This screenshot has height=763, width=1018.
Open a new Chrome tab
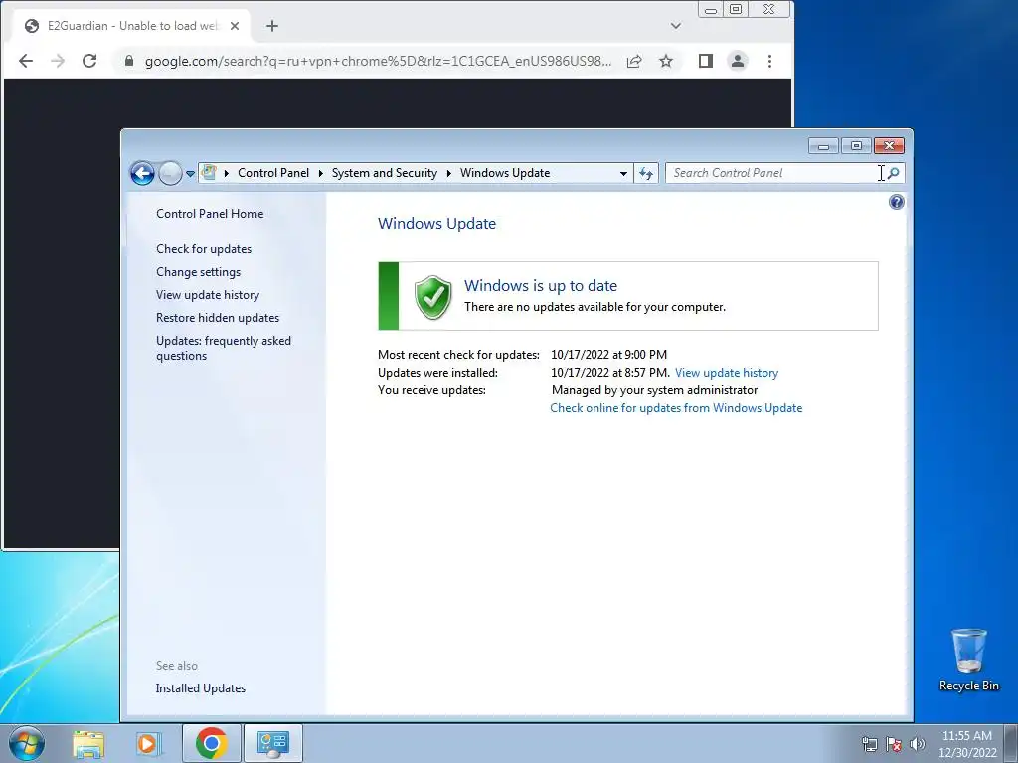tap(272, 26)
